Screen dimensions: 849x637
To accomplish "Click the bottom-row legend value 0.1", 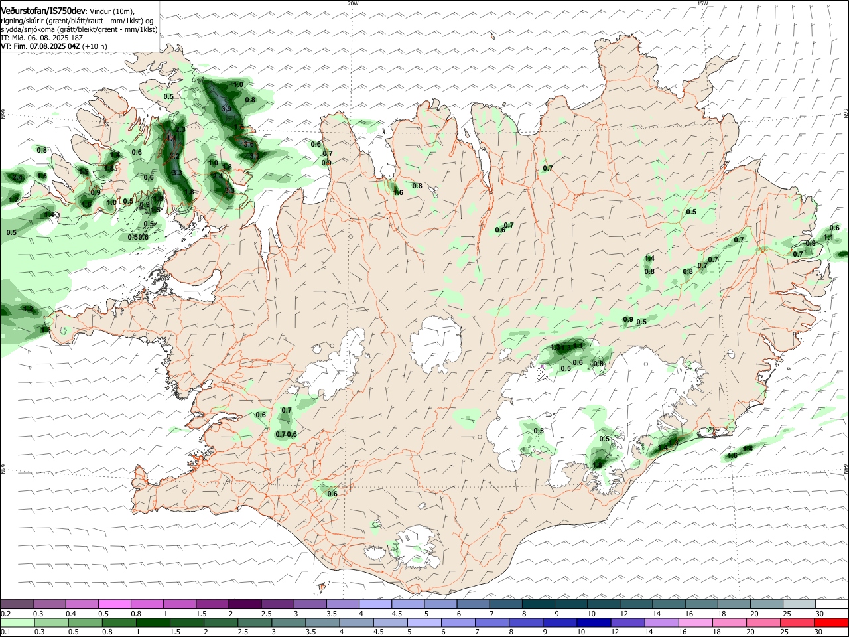I will click(6, 632).
